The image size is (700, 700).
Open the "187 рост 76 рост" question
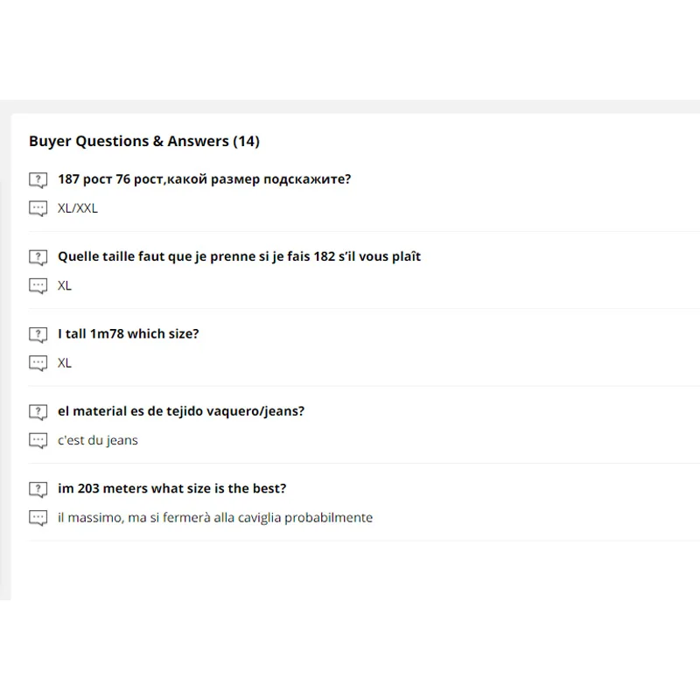point(204,179)
